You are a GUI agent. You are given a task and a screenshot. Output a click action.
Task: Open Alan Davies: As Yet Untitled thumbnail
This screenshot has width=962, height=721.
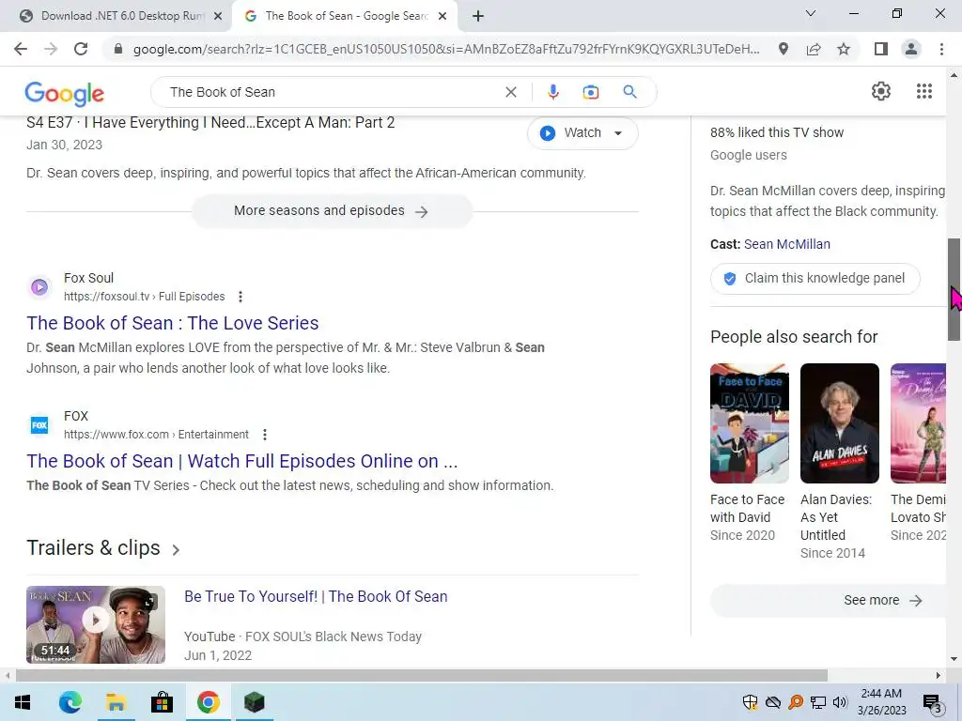(x=839, y=423)
